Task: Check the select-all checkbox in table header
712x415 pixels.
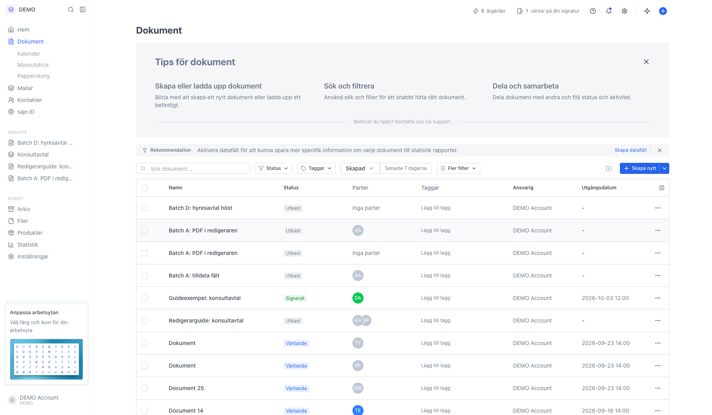Action: 144,188
